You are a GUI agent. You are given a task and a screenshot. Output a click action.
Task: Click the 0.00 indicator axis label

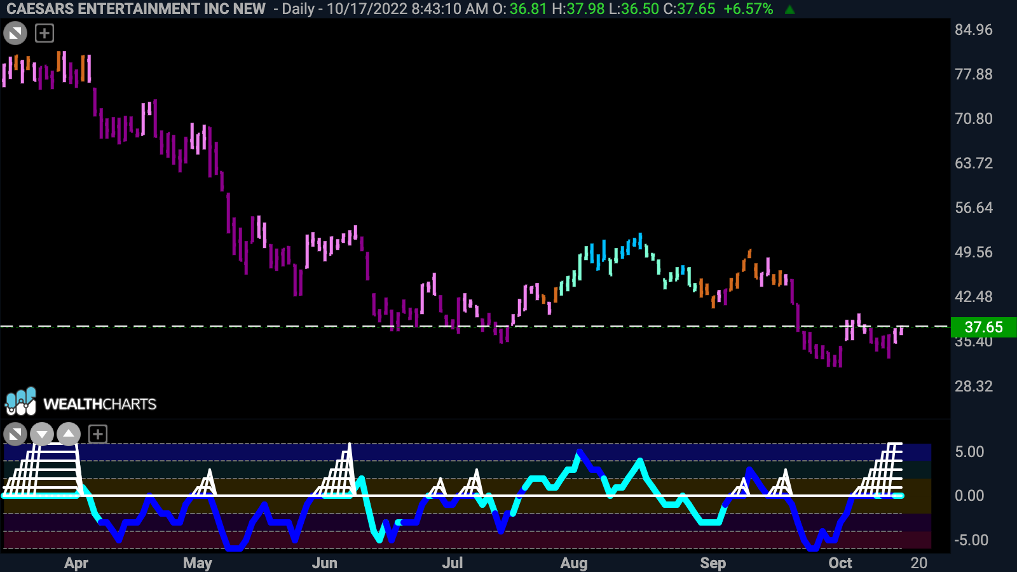(969, 496)
